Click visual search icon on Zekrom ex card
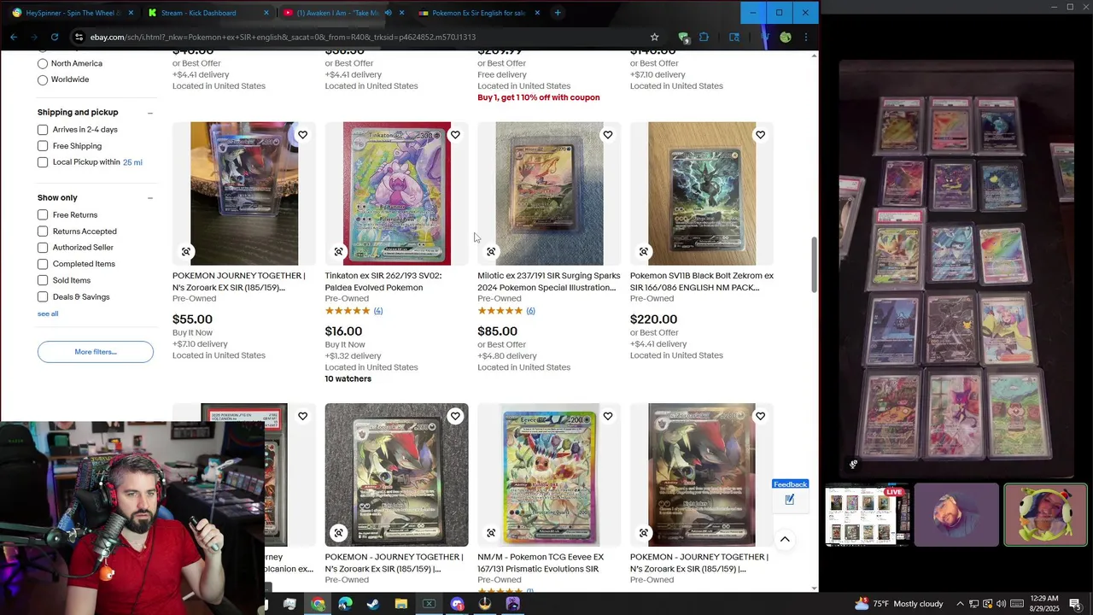The image size is (1093, 615). 644,252
